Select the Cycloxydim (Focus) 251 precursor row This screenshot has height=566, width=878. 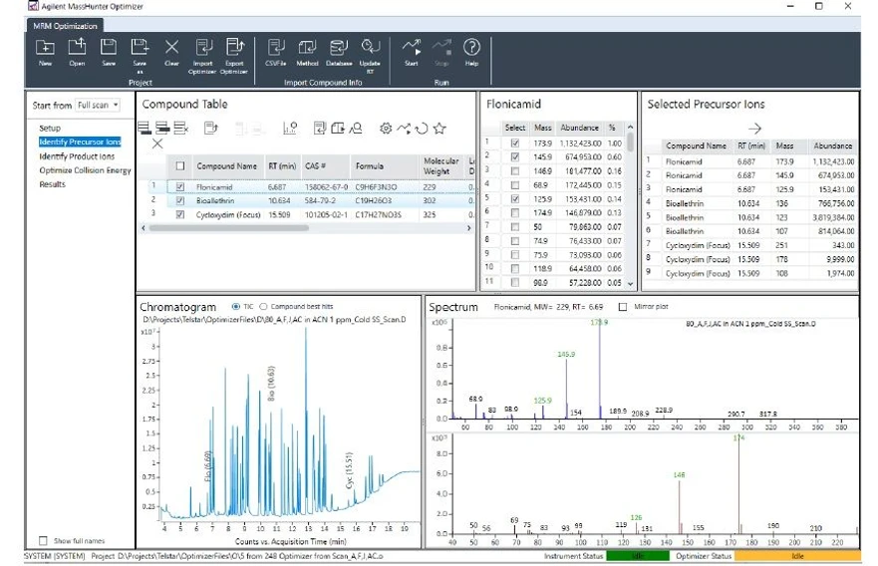750,245
